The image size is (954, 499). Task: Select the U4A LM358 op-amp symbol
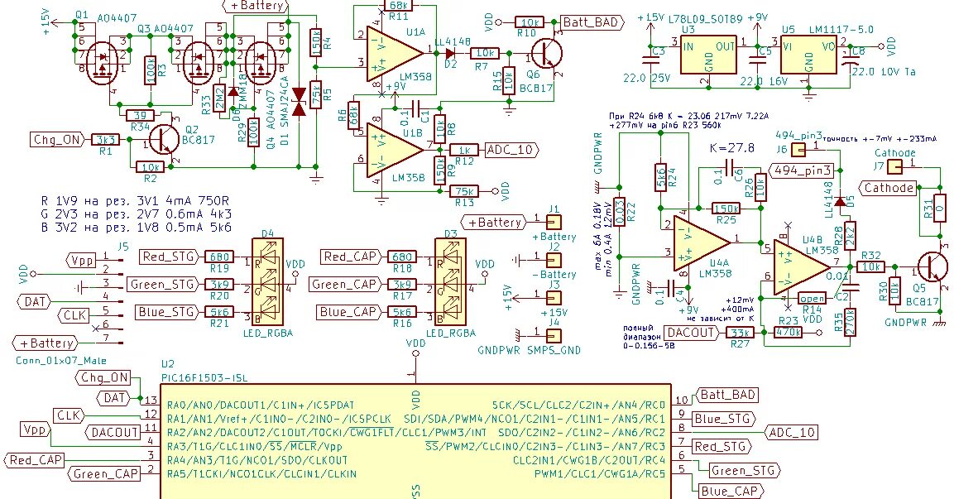coord(701,242)
